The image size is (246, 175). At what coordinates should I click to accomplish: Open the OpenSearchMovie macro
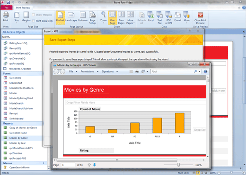coord(19,167)
